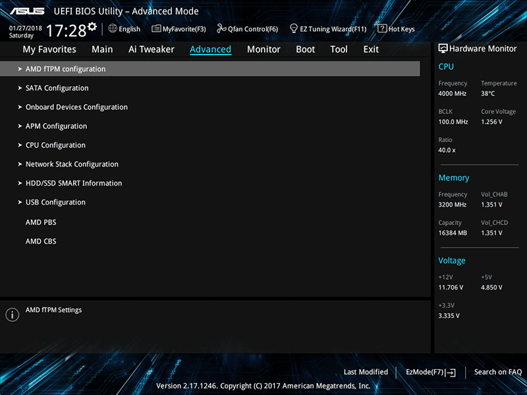This screenshot has width=527, height=395.
Task: Expand Onboard Devices Configuration arrow
Action: 20,107
